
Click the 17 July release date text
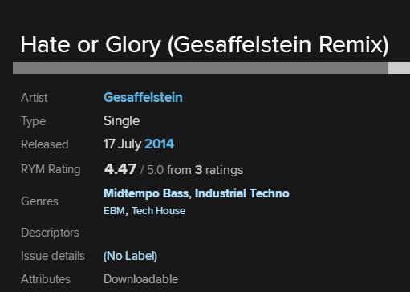click(x=123, y=144)
